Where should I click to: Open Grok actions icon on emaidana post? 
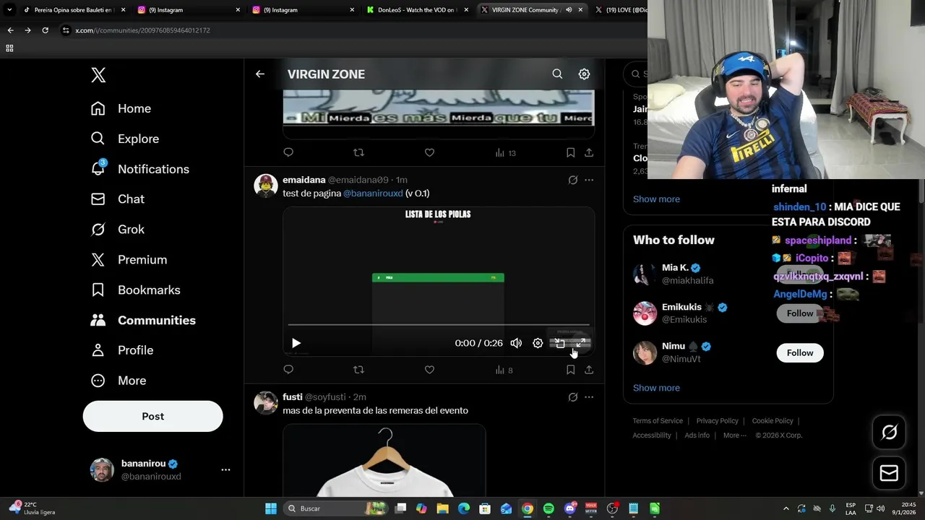pyautogui.click(x=573, y=180)
